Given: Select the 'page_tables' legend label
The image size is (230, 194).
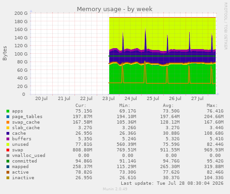Looking at the screenshot, I should pyautogui.click(x=27, y=117).
